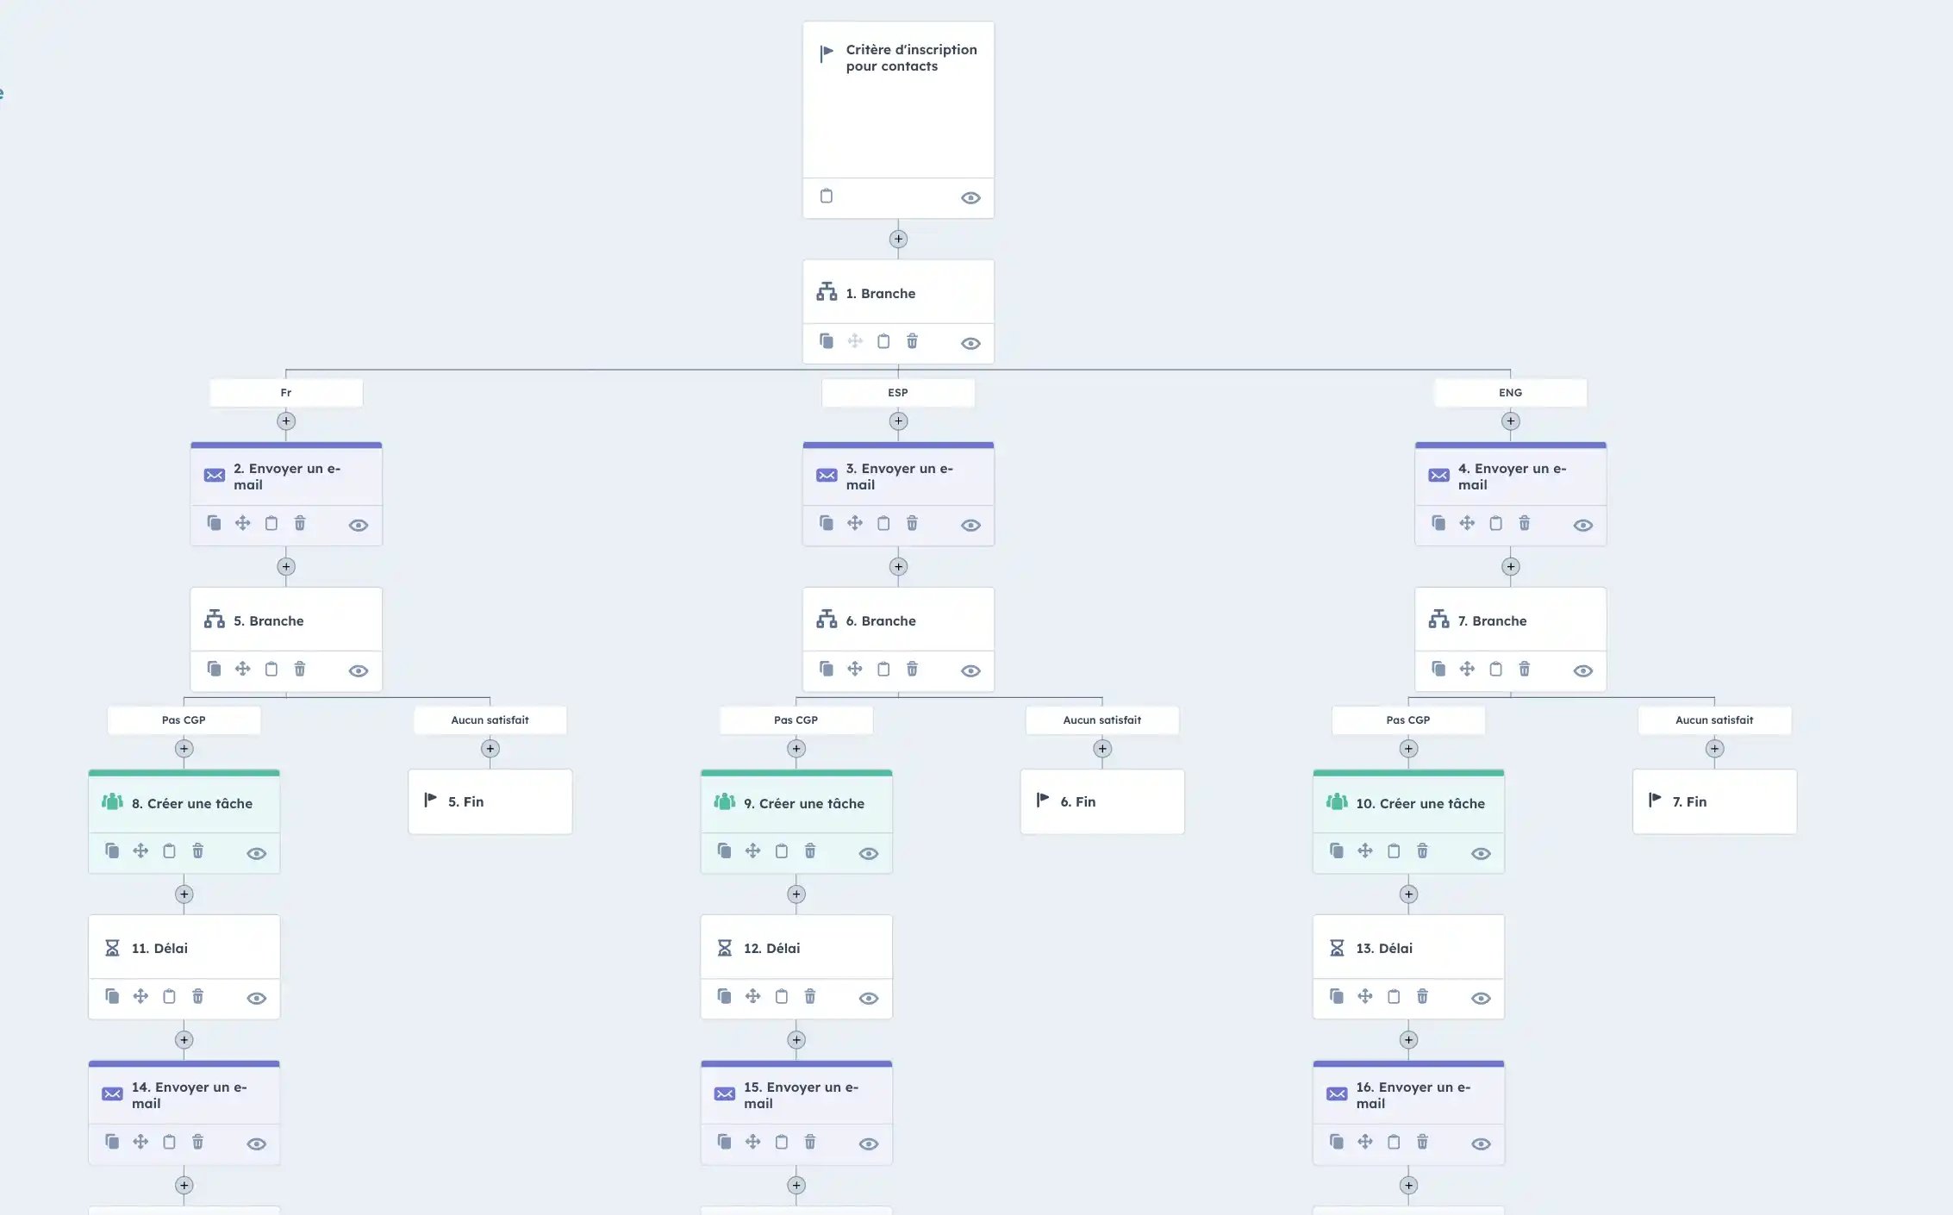The width and height of the screenshot is (1953, 1215).
Task: Toggle eye icon on 6. Branche card
Action: tap(970, 670)
